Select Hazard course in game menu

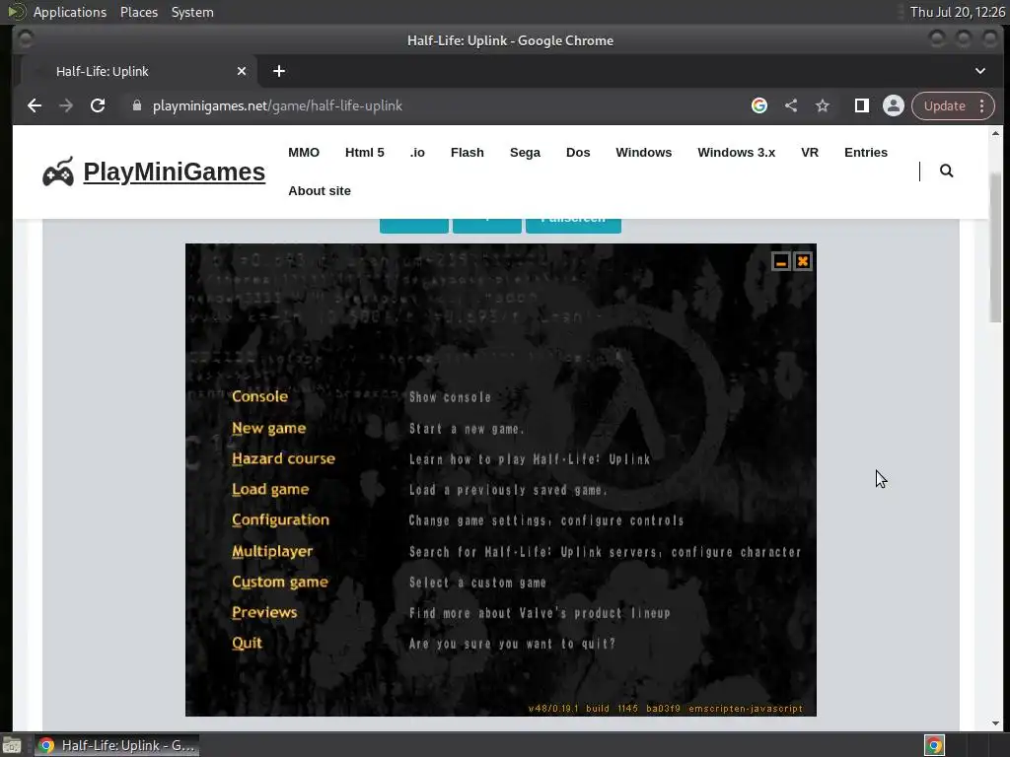click(x=283, y=459)
